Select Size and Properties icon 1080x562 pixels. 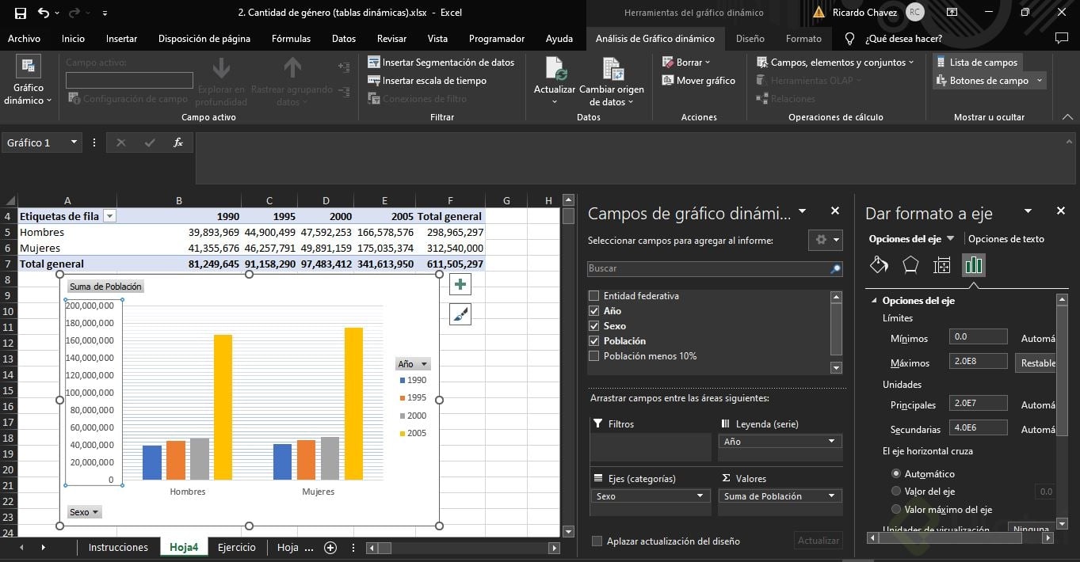point(941,264)
